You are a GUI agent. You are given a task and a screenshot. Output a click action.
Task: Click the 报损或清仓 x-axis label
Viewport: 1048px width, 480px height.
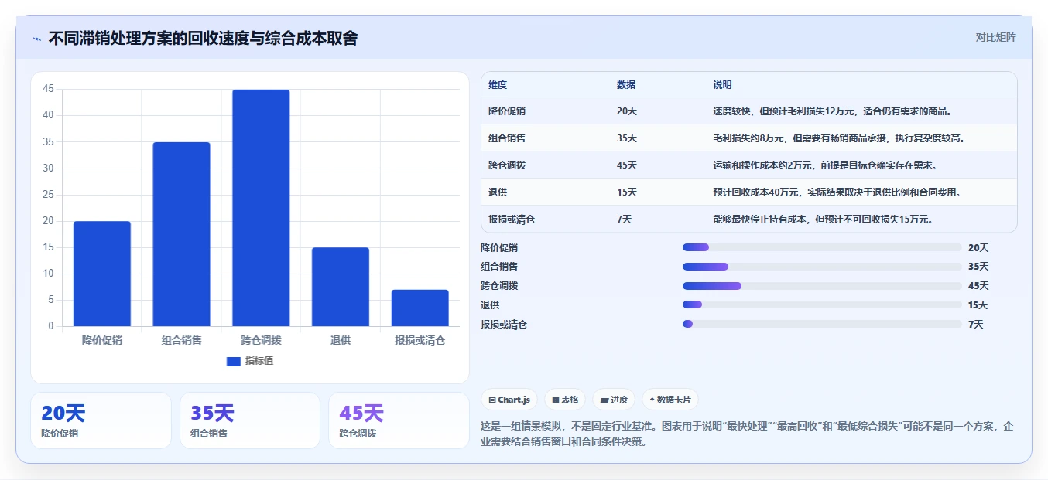point(420,340)
